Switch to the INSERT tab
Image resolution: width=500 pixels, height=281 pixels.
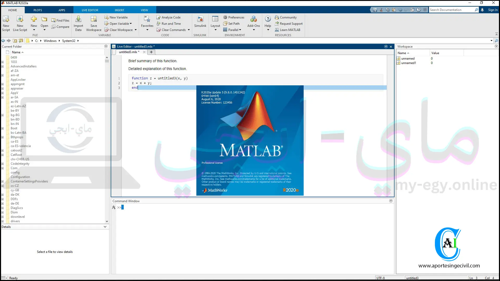tap(120, 10)
